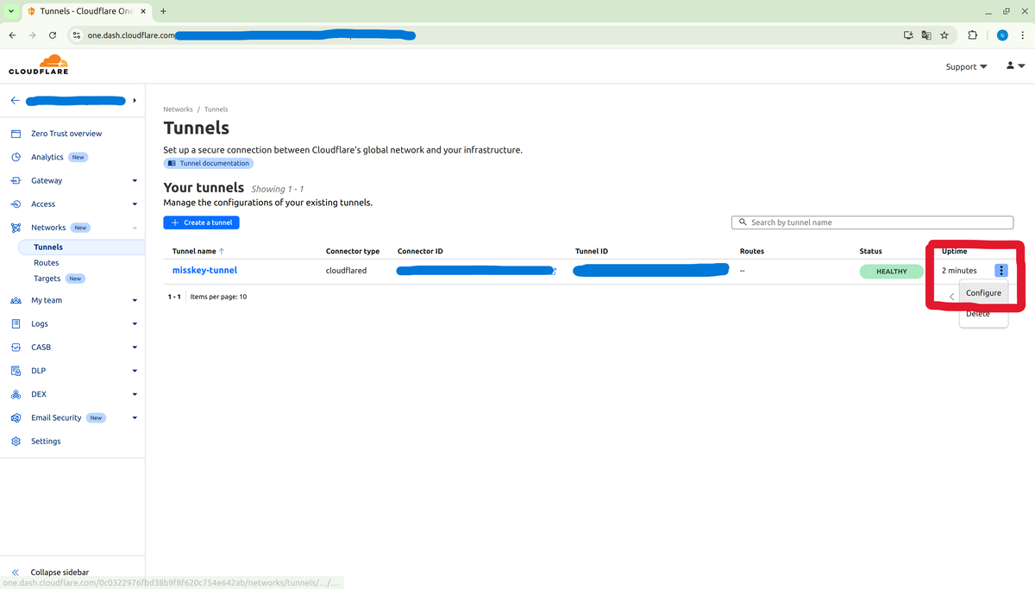Click the Connector ID column header
This screenshot has width=1035, height=589.
[x=420, y=251]
